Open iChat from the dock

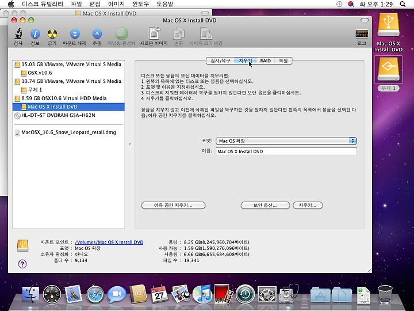pyautogui.click(x=117, y=294)
